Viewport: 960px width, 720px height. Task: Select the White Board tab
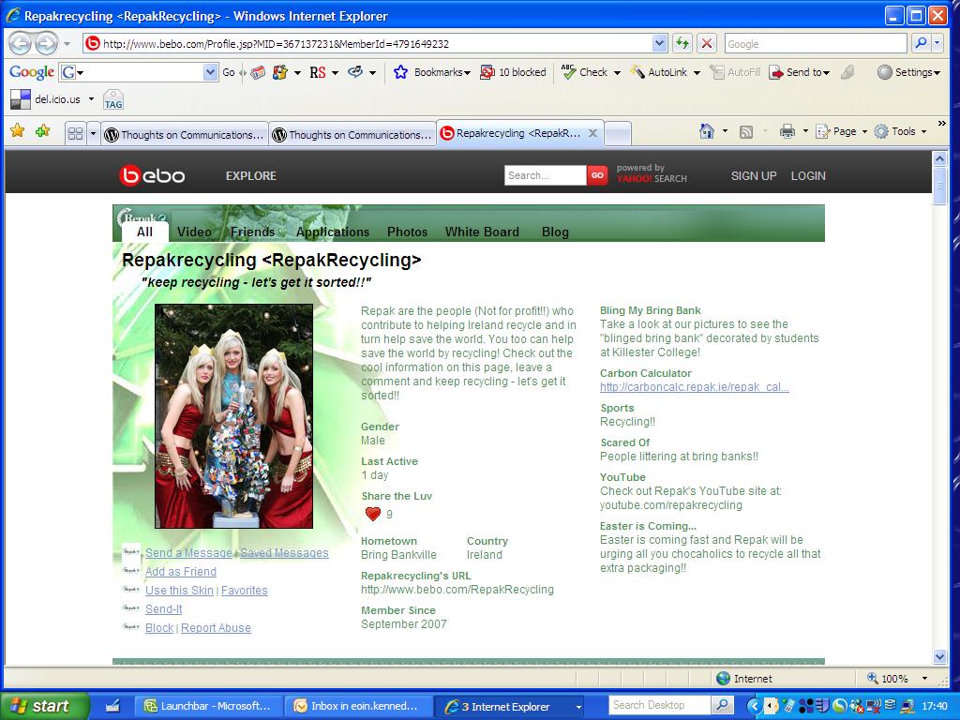482,232
